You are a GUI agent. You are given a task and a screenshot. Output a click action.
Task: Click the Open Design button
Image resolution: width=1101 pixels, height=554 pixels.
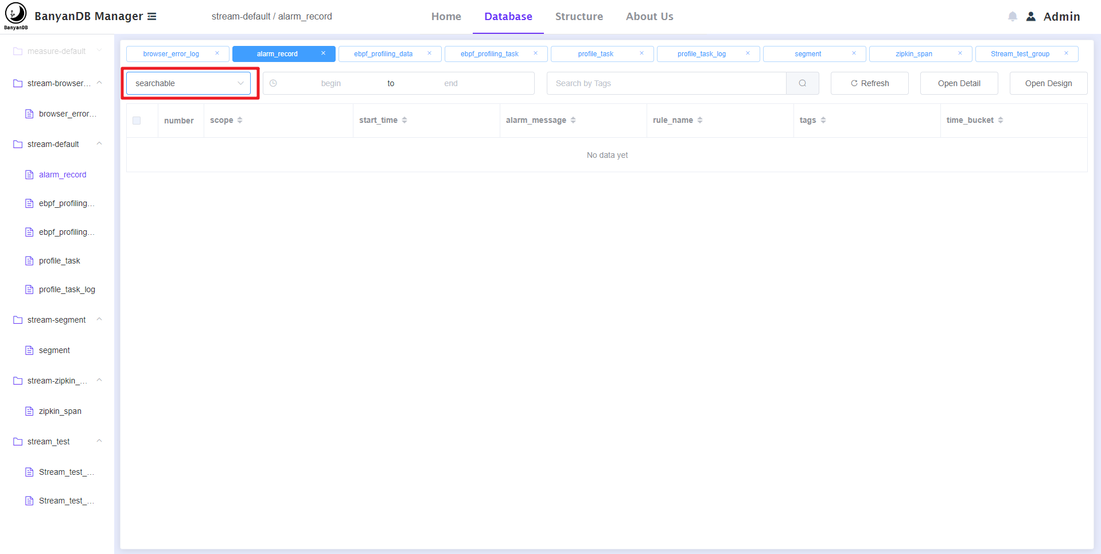(x=1049, y=83)
